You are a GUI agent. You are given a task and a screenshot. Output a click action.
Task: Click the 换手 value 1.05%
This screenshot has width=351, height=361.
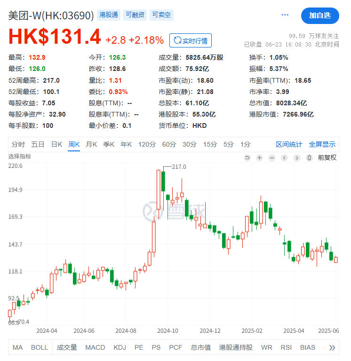coord(279,57)
